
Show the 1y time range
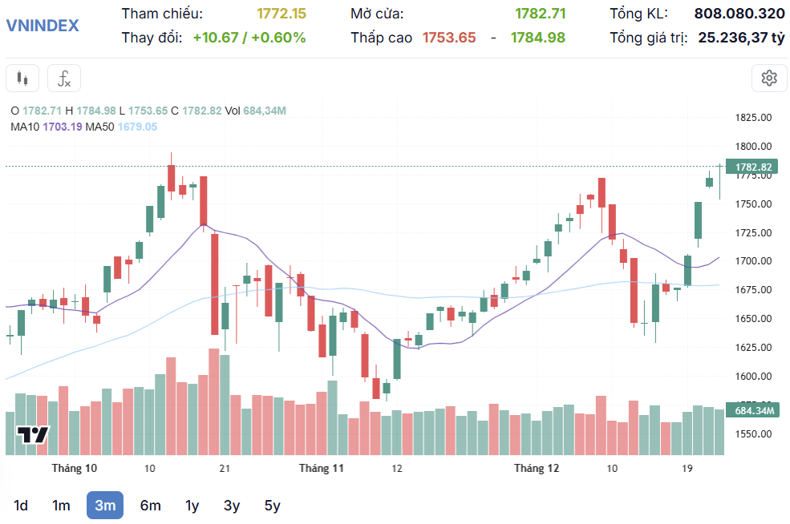click(x=192, y=506)
